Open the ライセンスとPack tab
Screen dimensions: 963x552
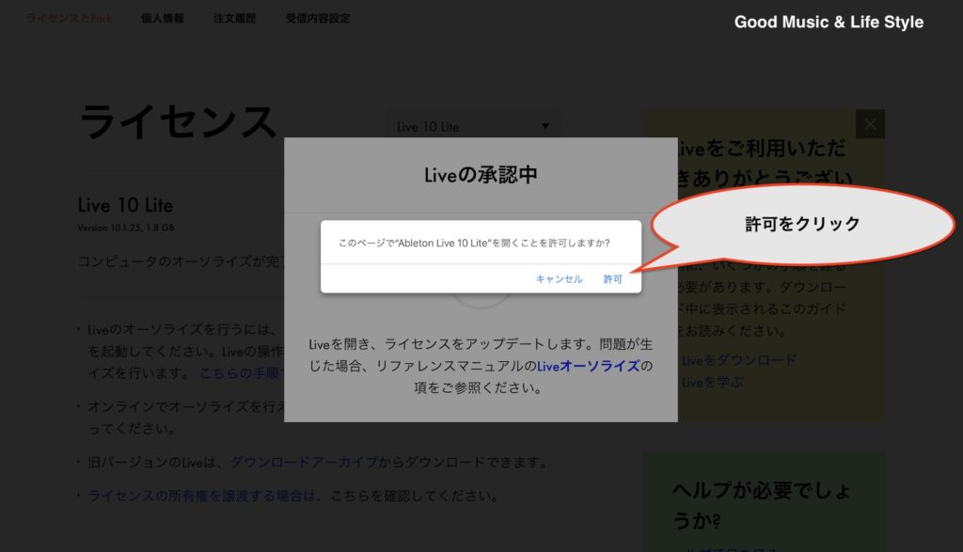click(x=69, y=19)
